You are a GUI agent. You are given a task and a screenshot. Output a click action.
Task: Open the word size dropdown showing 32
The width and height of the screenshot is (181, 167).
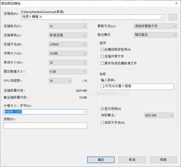(68, 63)
